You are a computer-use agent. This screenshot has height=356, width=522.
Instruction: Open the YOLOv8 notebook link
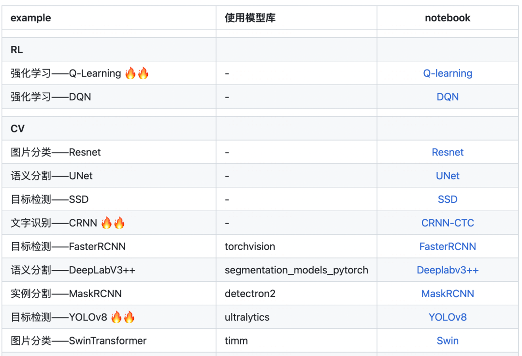coord(448,317)
